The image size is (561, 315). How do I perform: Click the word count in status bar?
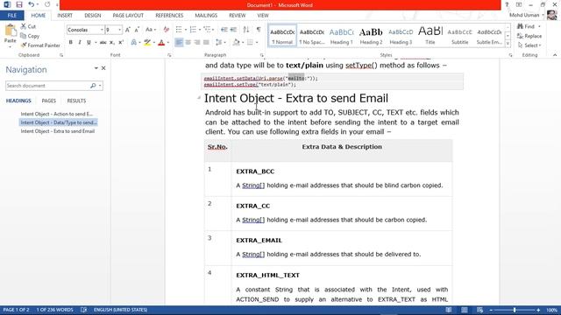(54, 310)
